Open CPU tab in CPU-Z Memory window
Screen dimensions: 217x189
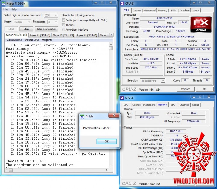126,105
